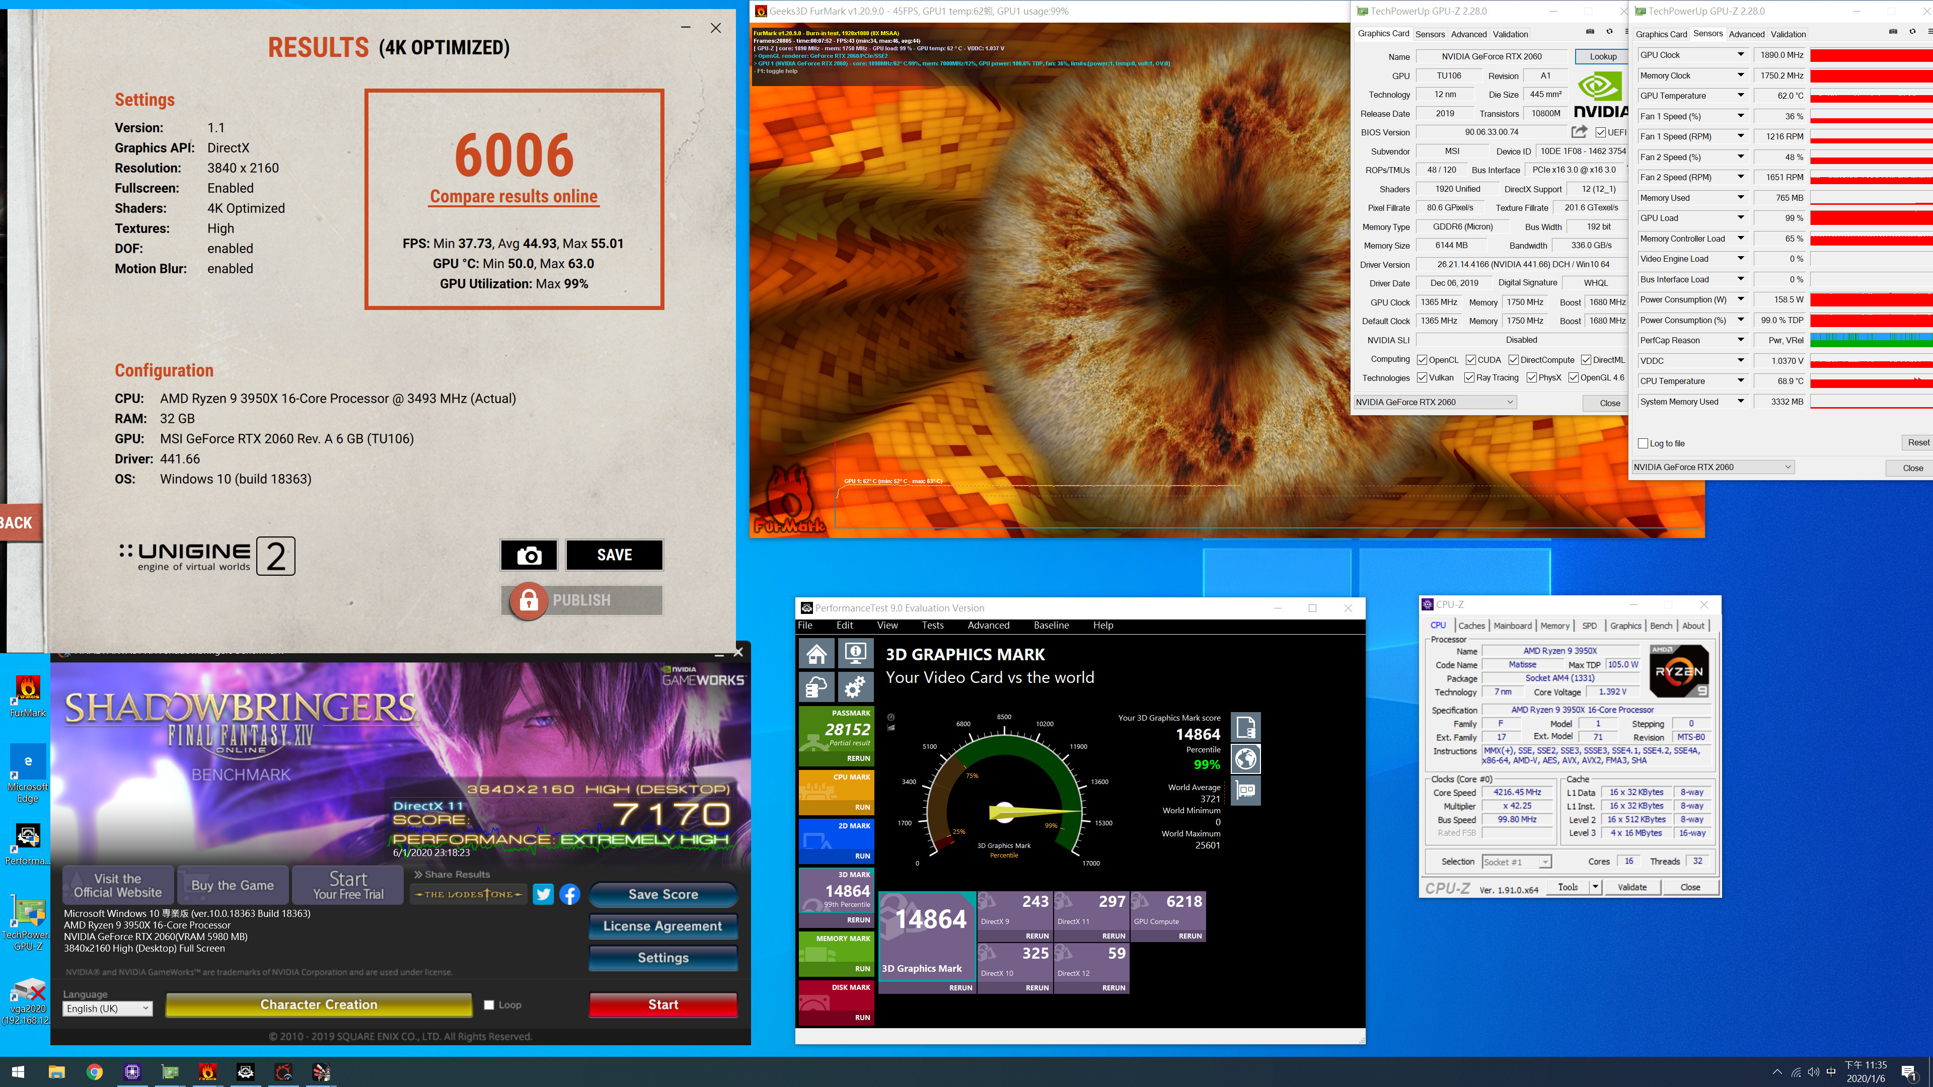
Task: Open Google Chrome from taskbar
Action: click(95, 1072)
